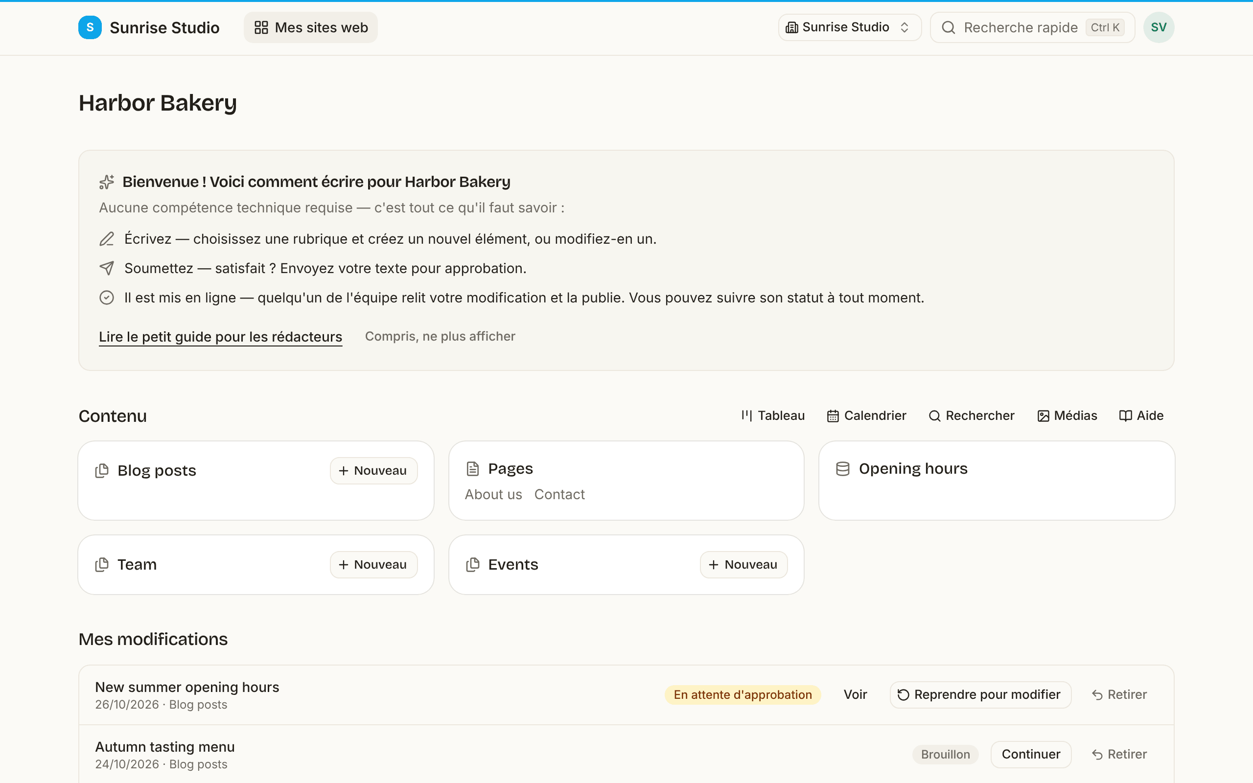Image resolution: width=1253 pixels, height=783 pixels.
Task: Dismiss with Compris, ne plus afficher
Action: tap(440, 337)
